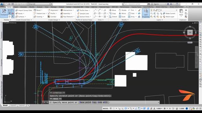Click the Make Current layer button

[x=169, y=13]
